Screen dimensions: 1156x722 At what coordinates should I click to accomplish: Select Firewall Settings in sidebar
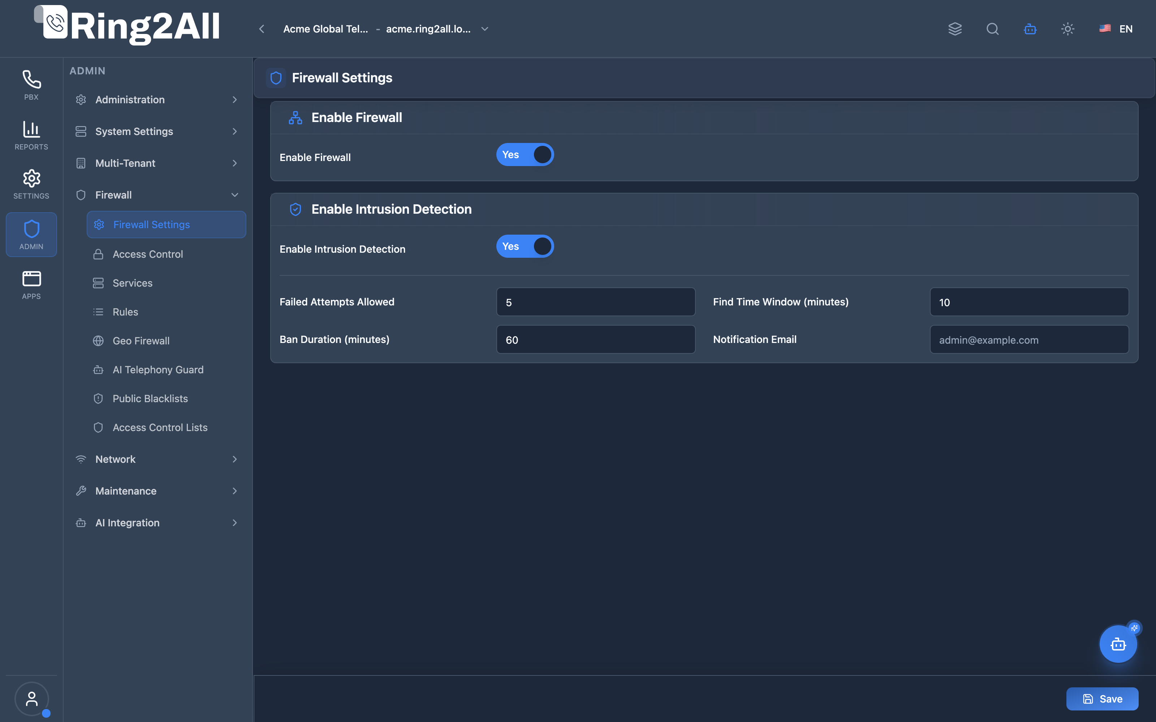click(166, 225)
